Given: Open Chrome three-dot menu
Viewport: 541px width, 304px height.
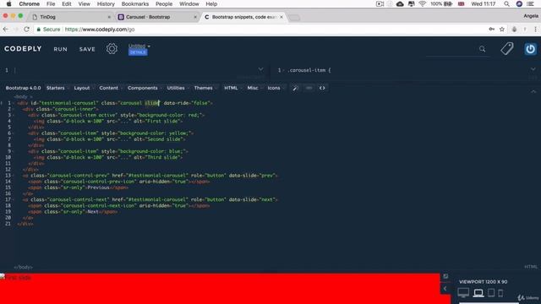Looking at the screenshot, I should coord(535,30).
